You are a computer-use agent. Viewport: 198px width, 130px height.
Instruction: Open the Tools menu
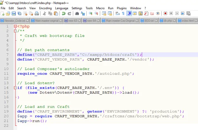(89, 8)
